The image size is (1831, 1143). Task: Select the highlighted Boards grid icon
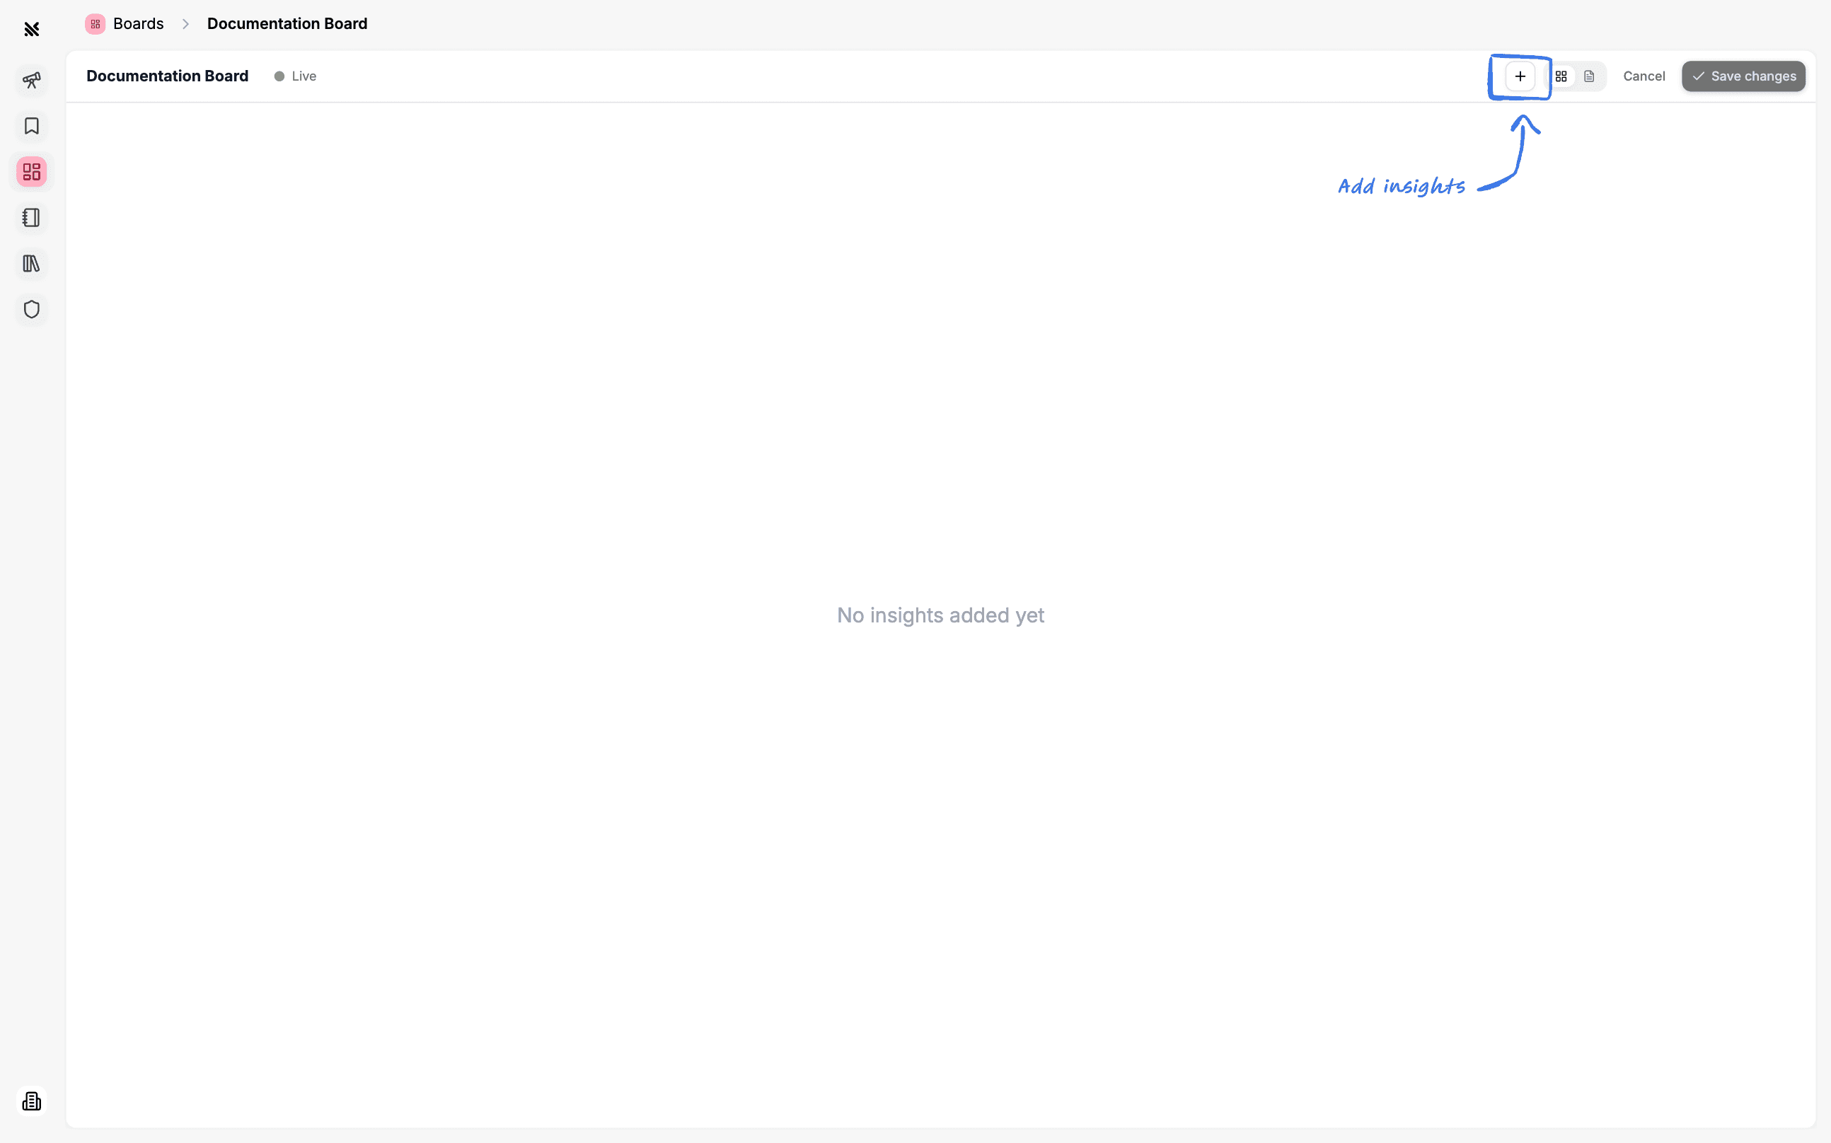31,172
